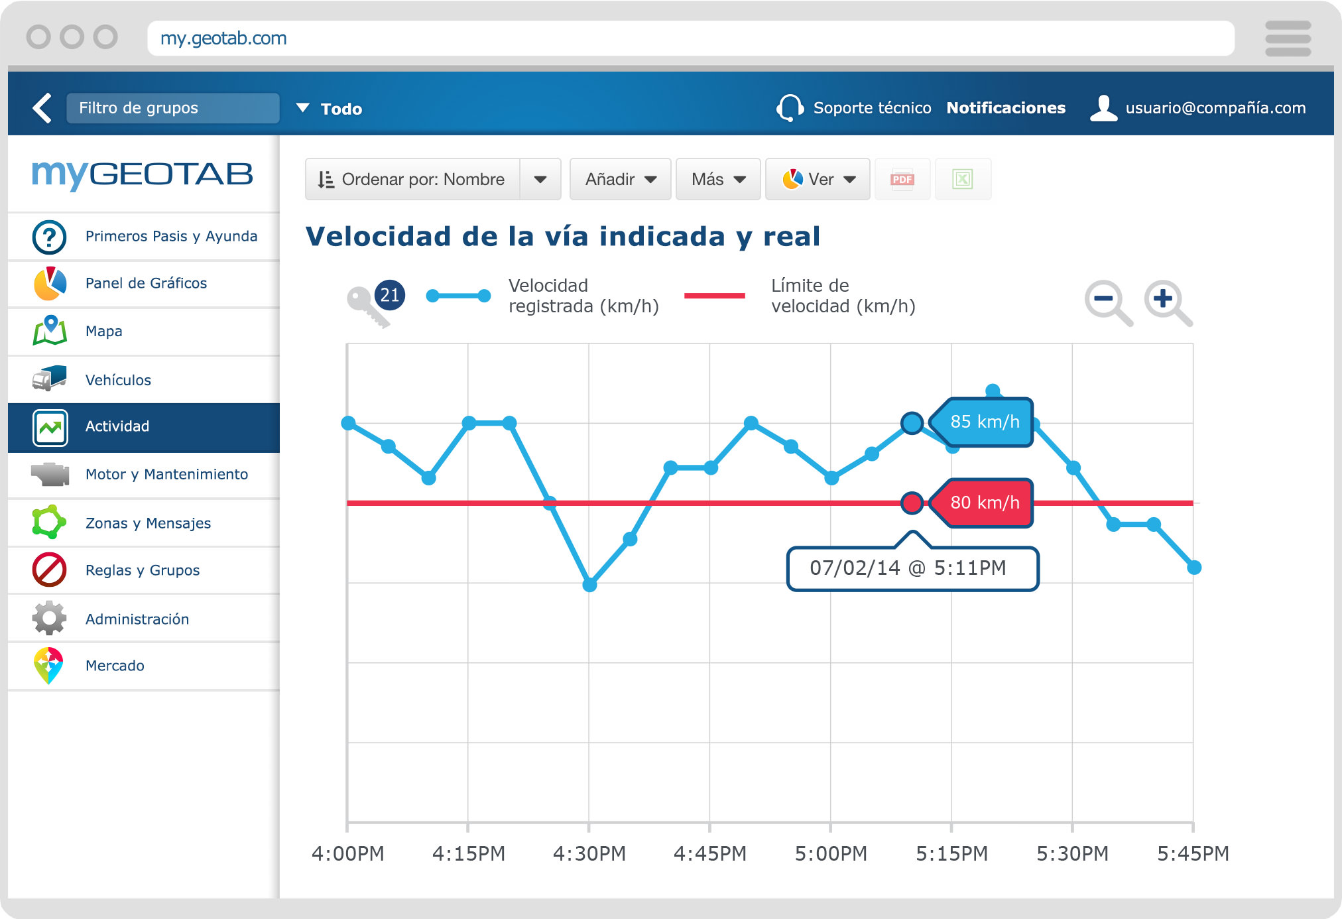Click the 07/02/14 @ 5:11PM date label
Screen dimensions: 1342x919
point(912,568)
